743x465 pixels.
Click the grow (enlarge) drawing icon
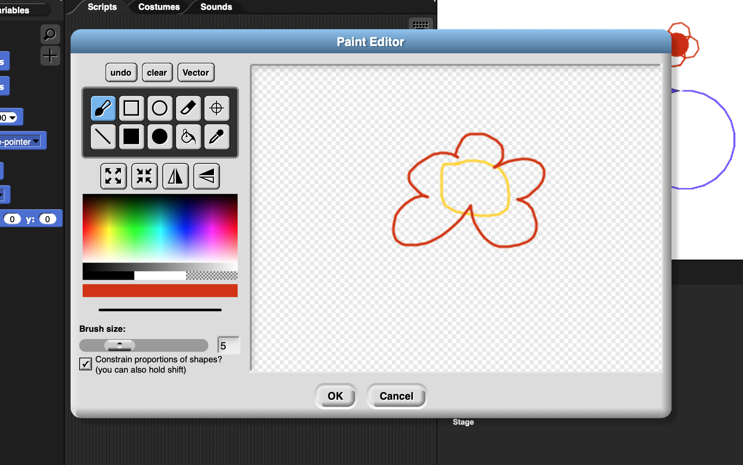coord(113,176)
